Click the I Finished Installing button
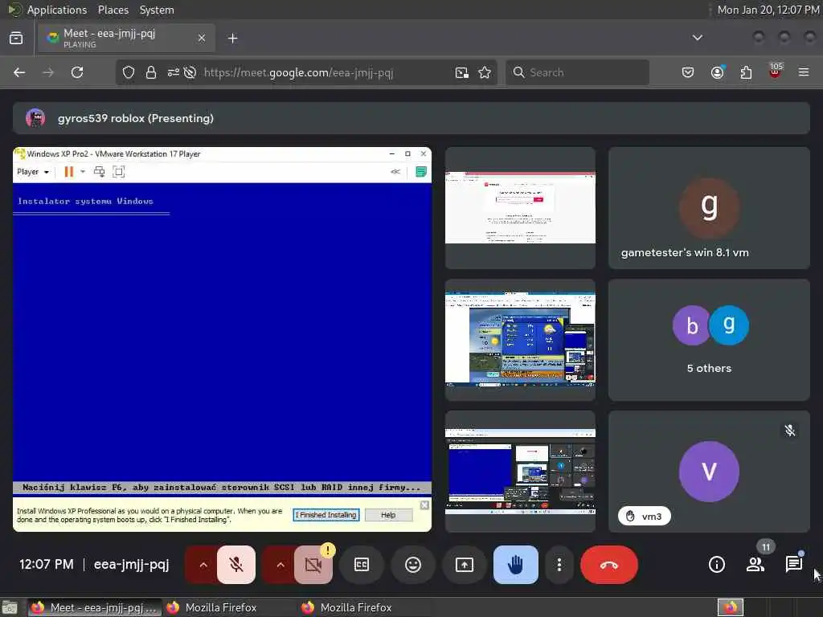Screen dimensions: 823x617 coord(326,515)
